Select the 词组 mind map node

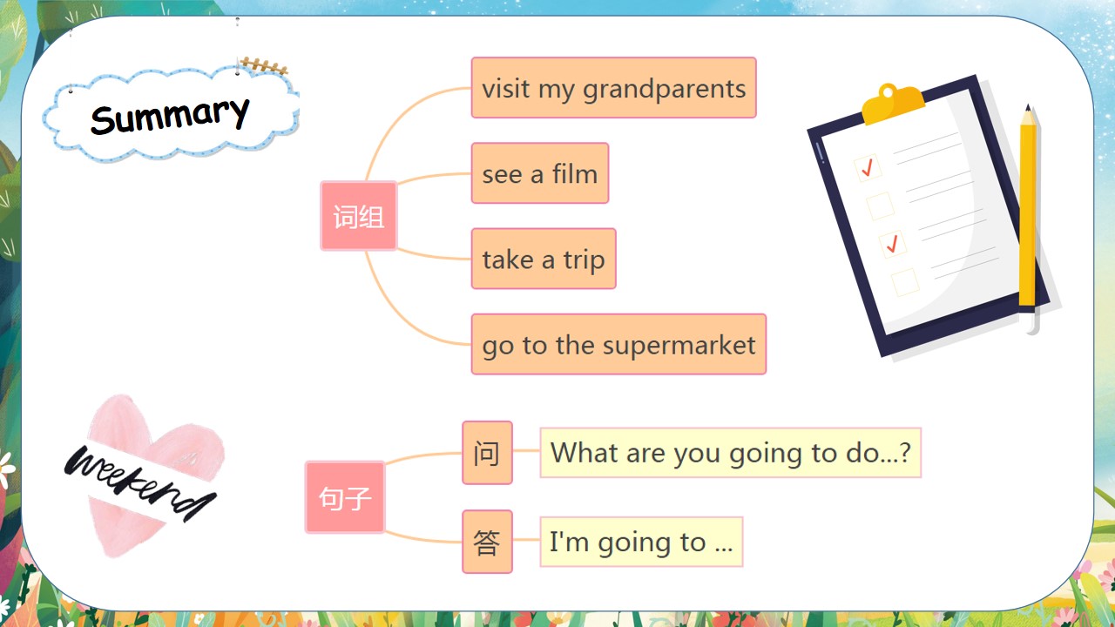coord(358,216)
